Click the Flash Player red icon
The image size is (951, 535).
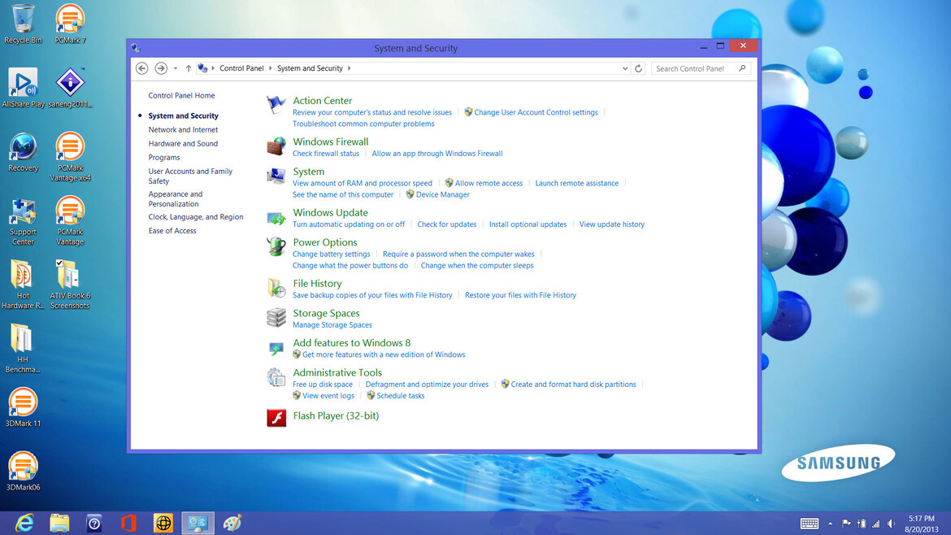click(276, 417)
